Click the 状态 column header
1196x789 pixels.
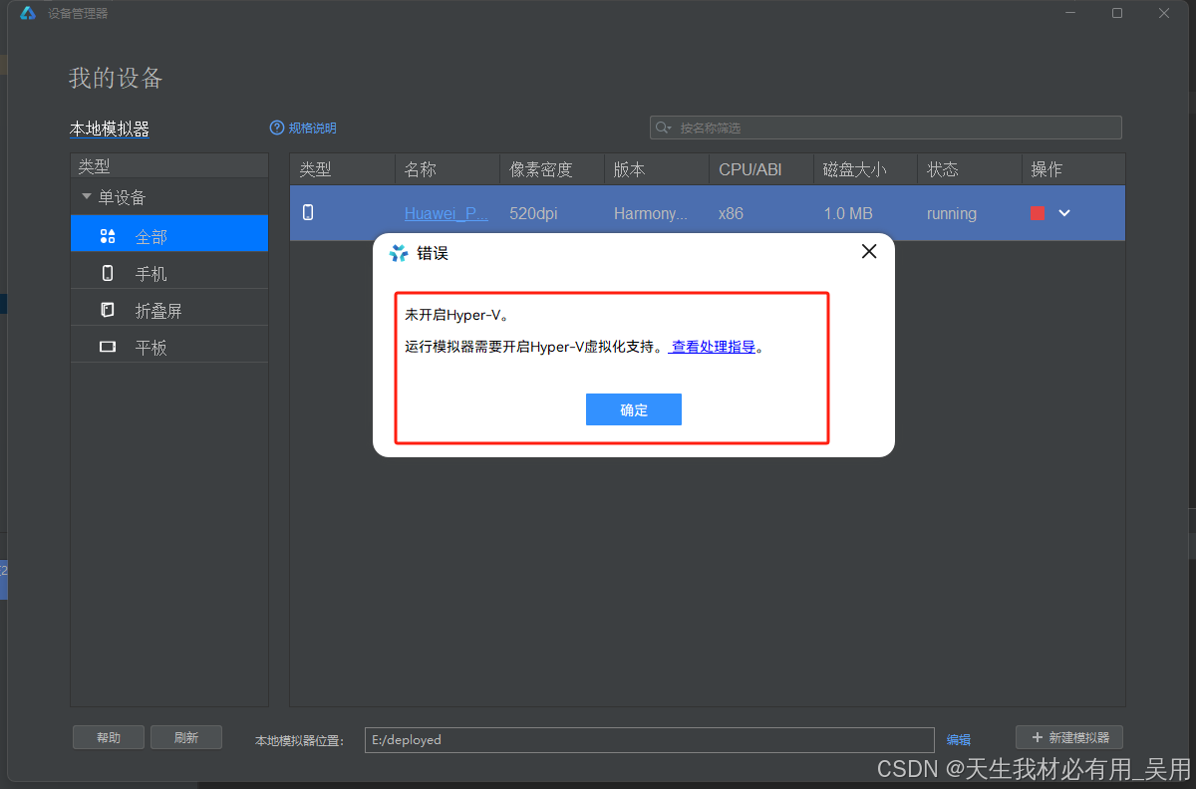[970, 169]
